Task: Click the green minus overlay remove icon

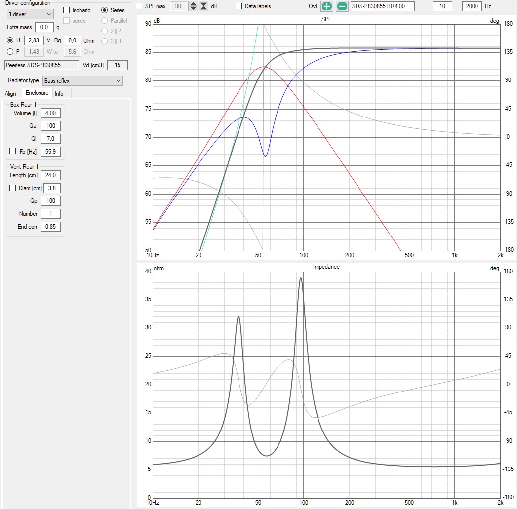Action: coord(342,6)
